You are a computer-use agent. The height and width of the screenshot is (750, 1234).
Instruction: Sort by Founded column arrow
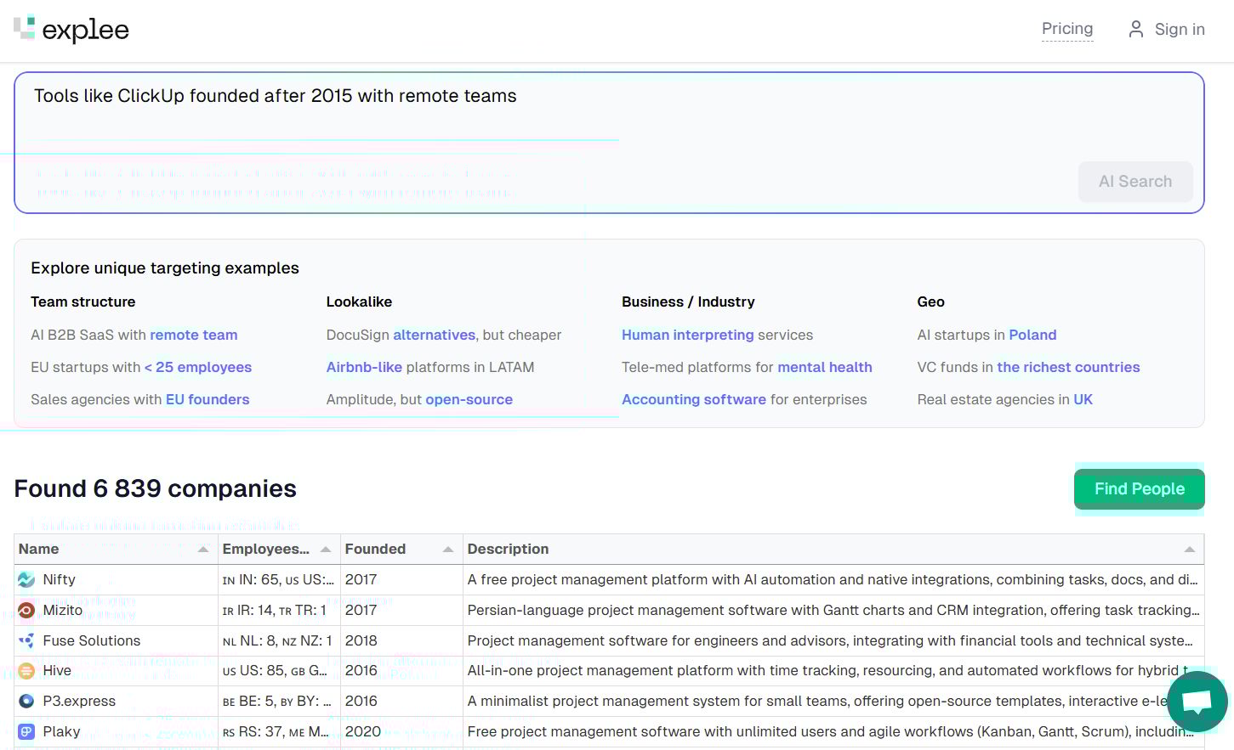[x=448, y=550]
